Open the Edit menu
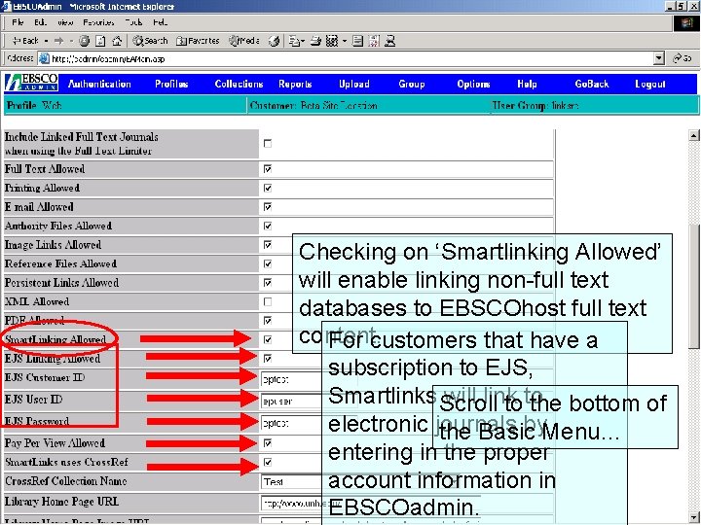 click(x=40, y=22)
